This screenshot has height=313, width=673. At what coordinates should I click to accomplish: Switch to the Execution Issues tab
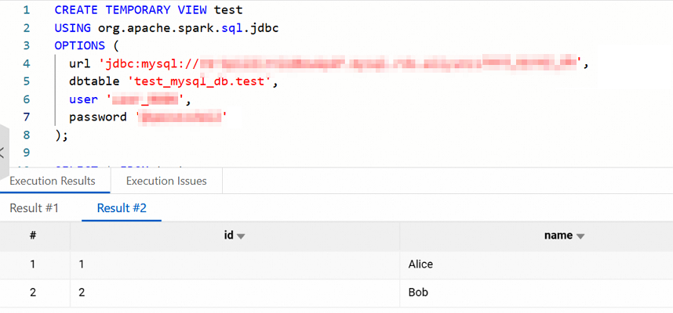(166, 181)
